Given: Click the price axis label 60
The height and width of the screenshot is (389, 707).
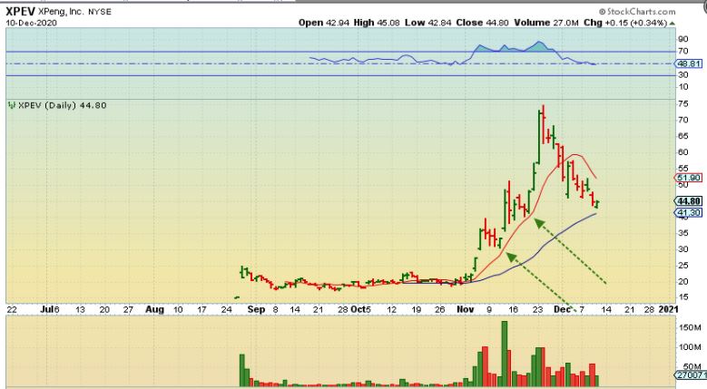Looking at the screenshot, I should point(683,152).
